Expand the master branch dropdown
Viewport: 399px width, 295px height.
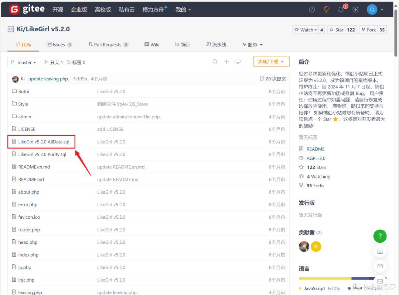point(23,62)
